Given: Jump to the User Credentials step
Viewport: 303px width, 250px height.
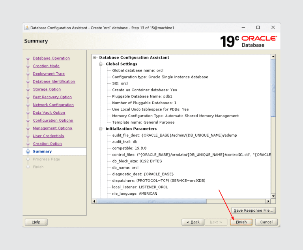Looking at the screenshot, I should (48, 136).
